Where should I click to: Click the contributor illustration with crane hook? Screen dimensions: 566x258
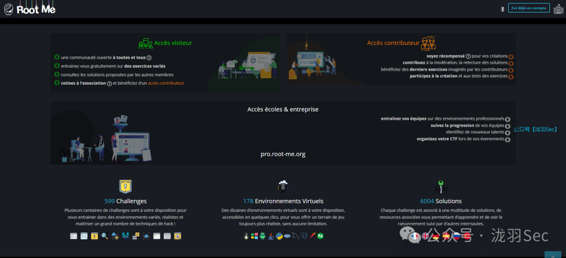point(313,58)
